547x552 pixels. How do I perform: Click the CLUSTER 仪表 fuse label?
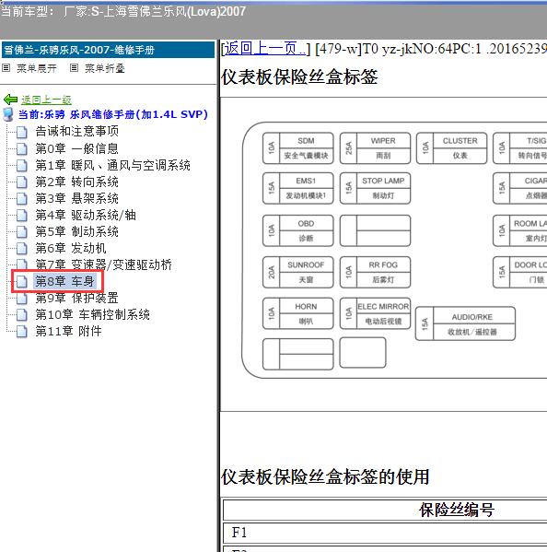pyautogui.click(x=451, y=148)
